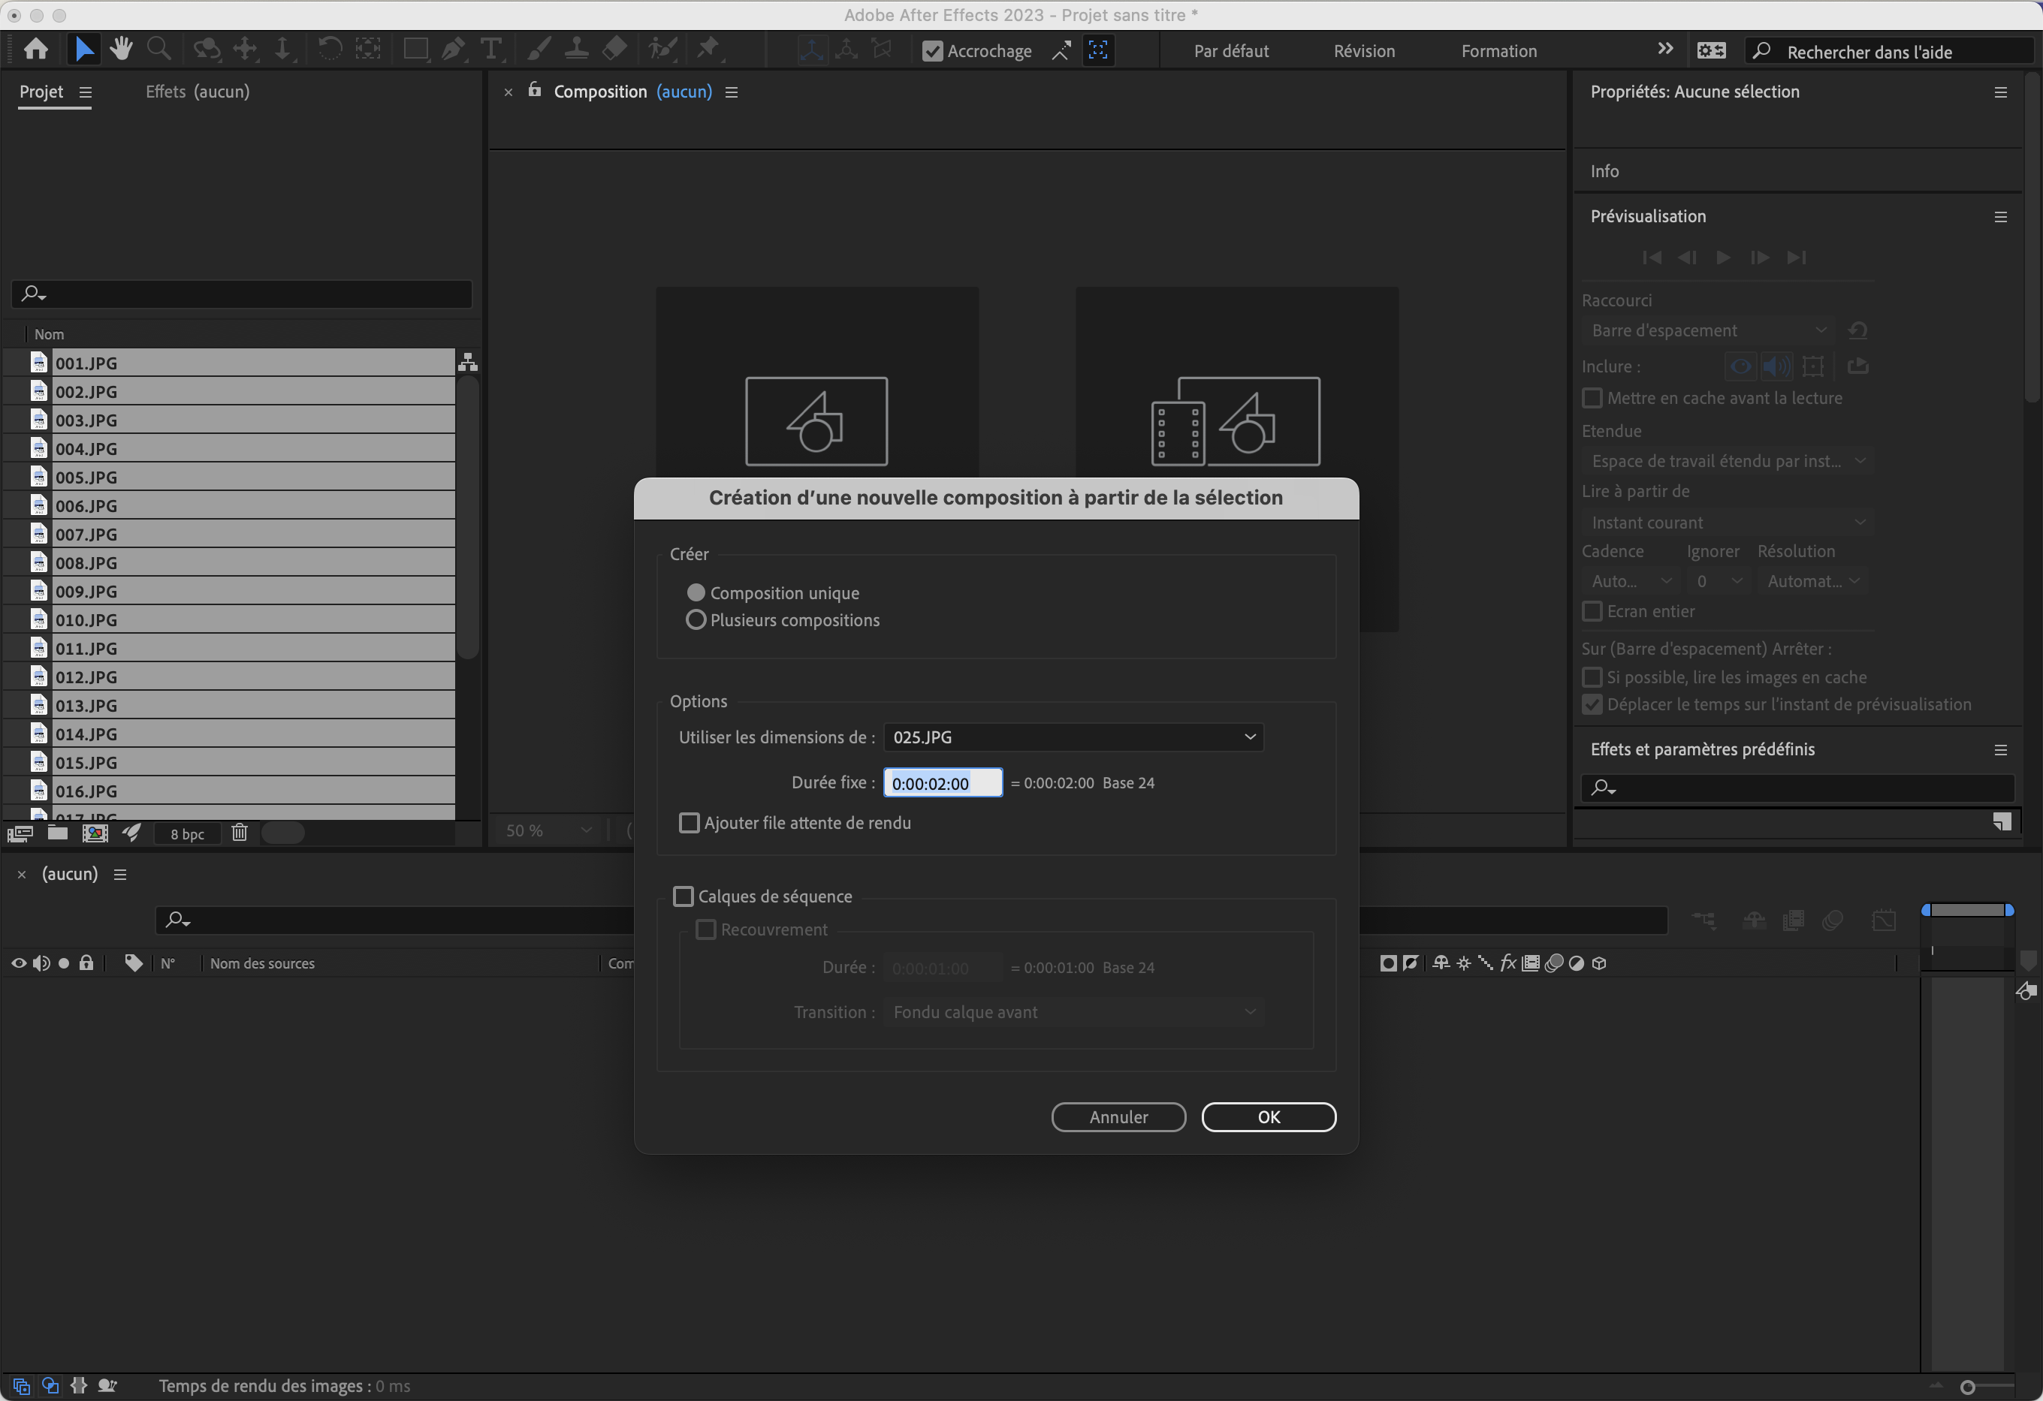Open the Révision workspace

(x=1363, y=50)
